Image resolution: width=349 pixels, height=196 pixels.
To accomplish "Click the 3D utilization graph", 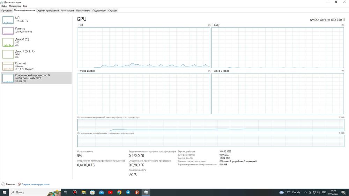I will (144, 48).
